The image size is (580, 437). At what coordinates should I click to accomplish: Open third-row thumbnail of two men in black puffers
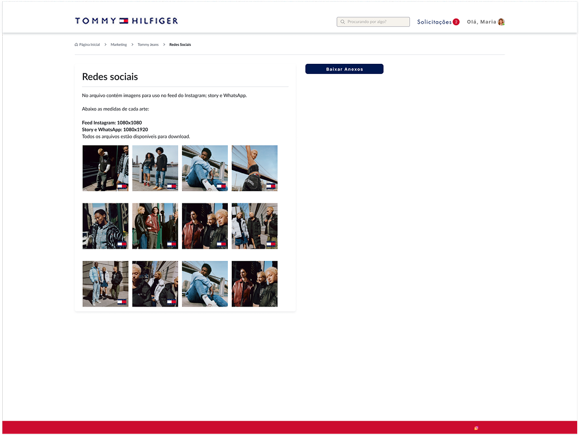[x=155, y=284]
